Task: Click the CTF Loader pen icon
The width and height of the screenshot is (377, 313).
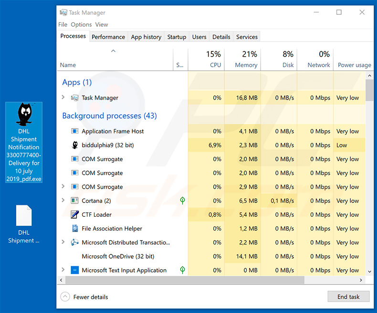Action: (x=74, y=215)
